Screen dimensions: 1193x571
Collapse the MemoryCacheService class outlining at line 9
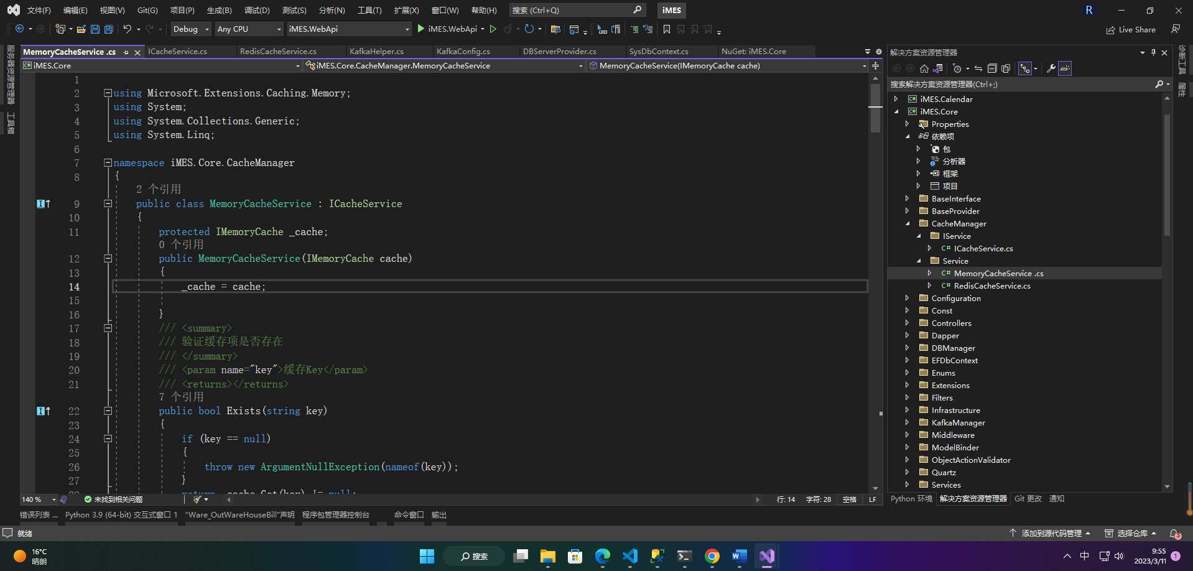pos(108,203)
